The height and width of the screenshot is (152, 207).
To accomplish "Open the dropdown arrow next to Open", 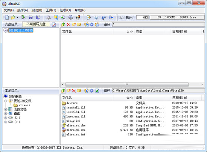I will [17, 17].
